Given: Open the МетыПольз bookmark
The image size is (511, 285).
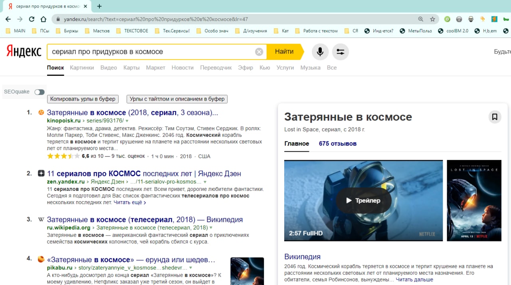Looking at the screenshot, I should 416,31.
